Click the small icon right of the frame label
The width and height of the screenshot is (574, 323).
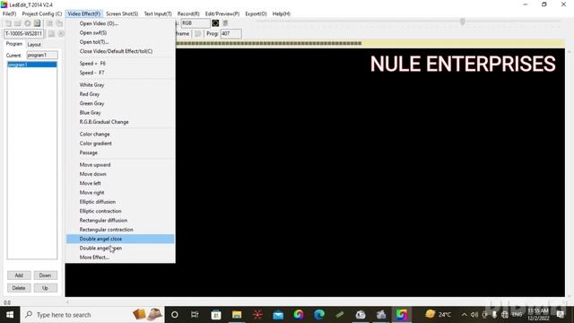coord(197,34)
